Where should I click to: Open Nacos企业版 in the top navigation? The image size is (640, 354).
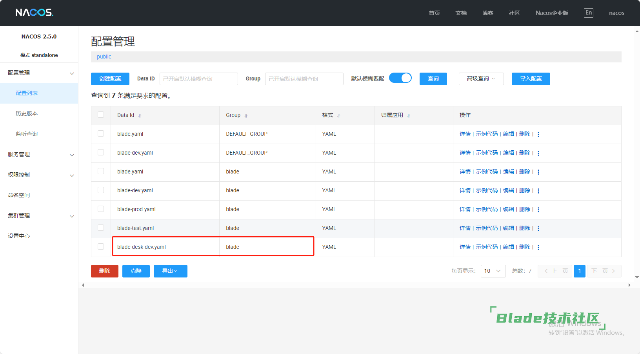[552, 13]
